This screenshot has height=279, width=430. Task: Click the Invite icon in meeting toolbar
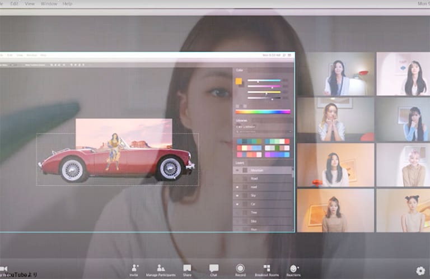(x=134, y=268)
